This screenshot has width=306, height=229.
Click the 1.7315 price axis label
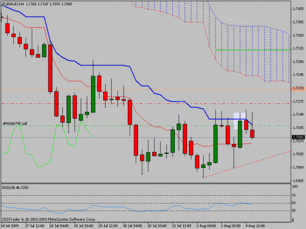click(x=298, y=48)
